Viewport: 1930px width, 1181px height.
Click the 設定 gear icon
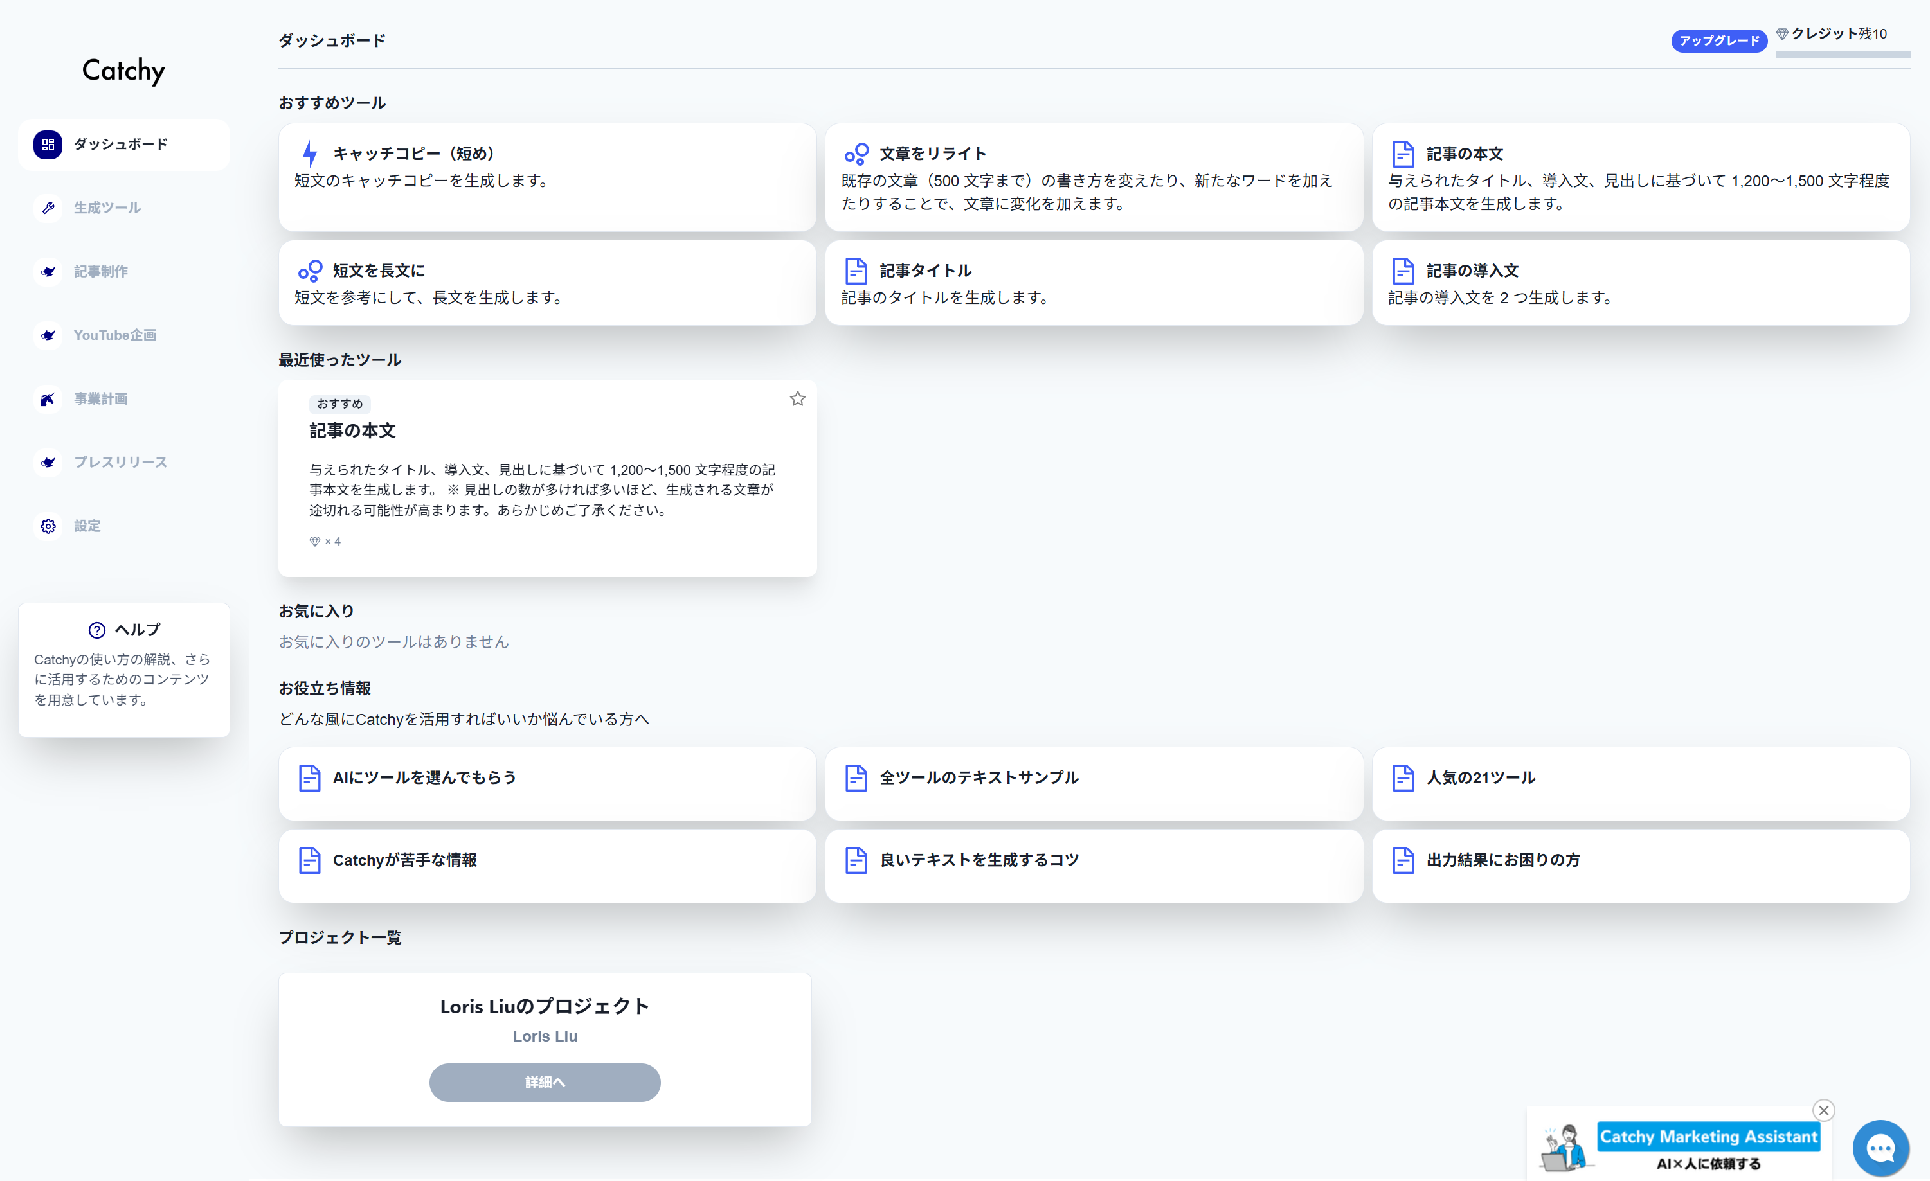[x=48, y=526]
